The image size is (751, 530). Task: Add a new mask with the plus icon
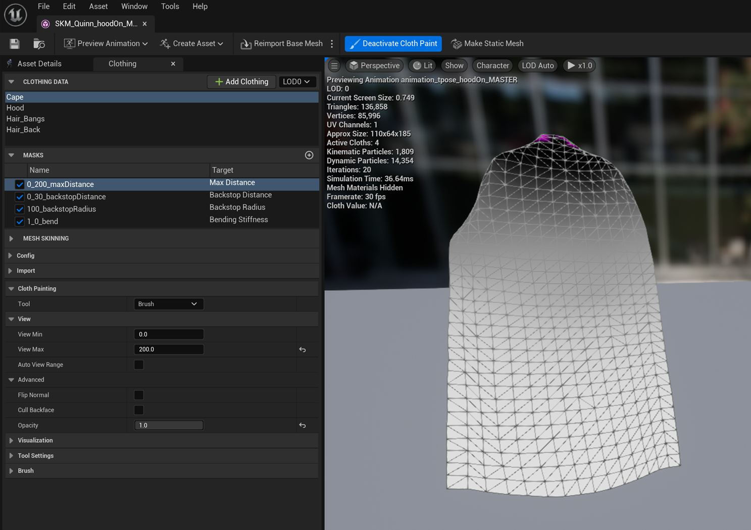pos(309,155)
